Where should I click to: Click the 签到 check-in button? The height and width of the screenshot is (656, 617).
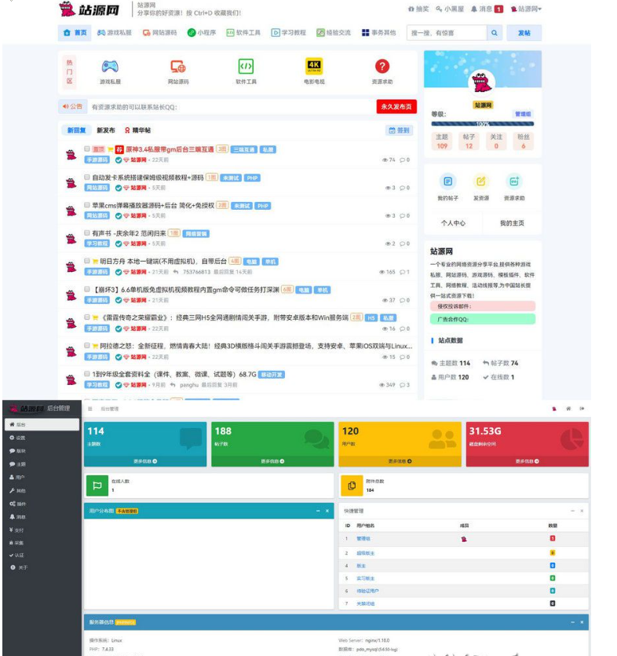click(399, 130)
